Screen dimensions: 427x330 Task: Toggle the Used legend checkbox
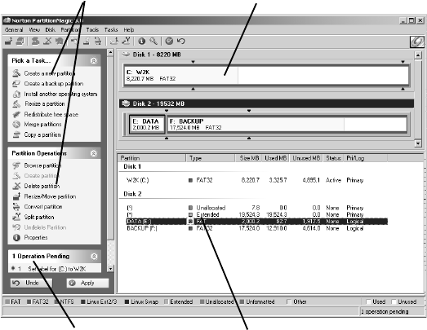(x=368, y=301)
